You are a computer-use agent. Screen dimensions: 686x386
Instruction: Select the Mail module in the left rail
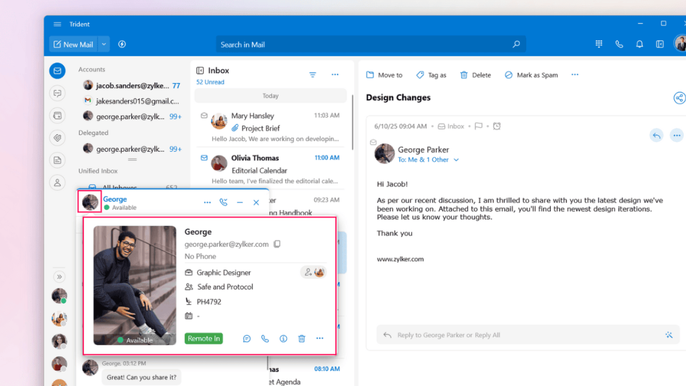click(x=57, y=70)
